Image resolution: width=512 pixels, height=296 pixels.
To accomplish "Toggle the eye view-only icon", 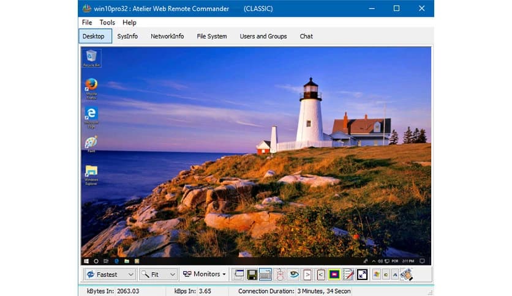I will point(294,275).
